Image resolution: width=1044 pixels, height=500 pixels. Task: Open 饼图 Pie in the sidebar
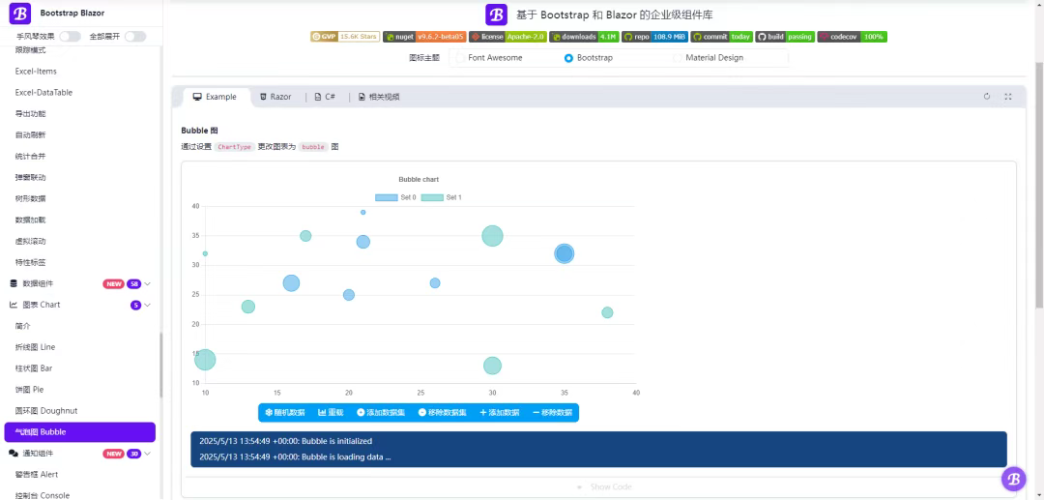(29, 390)
